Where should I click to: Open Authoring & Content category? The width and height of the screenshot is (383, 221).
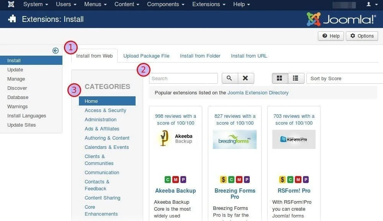pos(107,138)
